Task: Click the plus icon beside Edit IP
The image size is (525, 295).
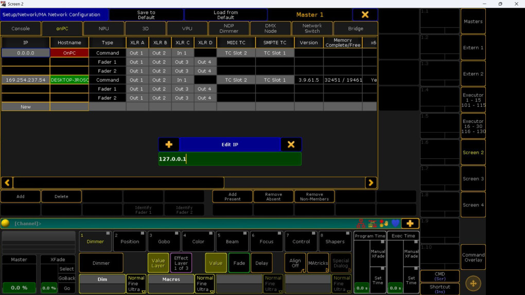Action: coord(169,144)
